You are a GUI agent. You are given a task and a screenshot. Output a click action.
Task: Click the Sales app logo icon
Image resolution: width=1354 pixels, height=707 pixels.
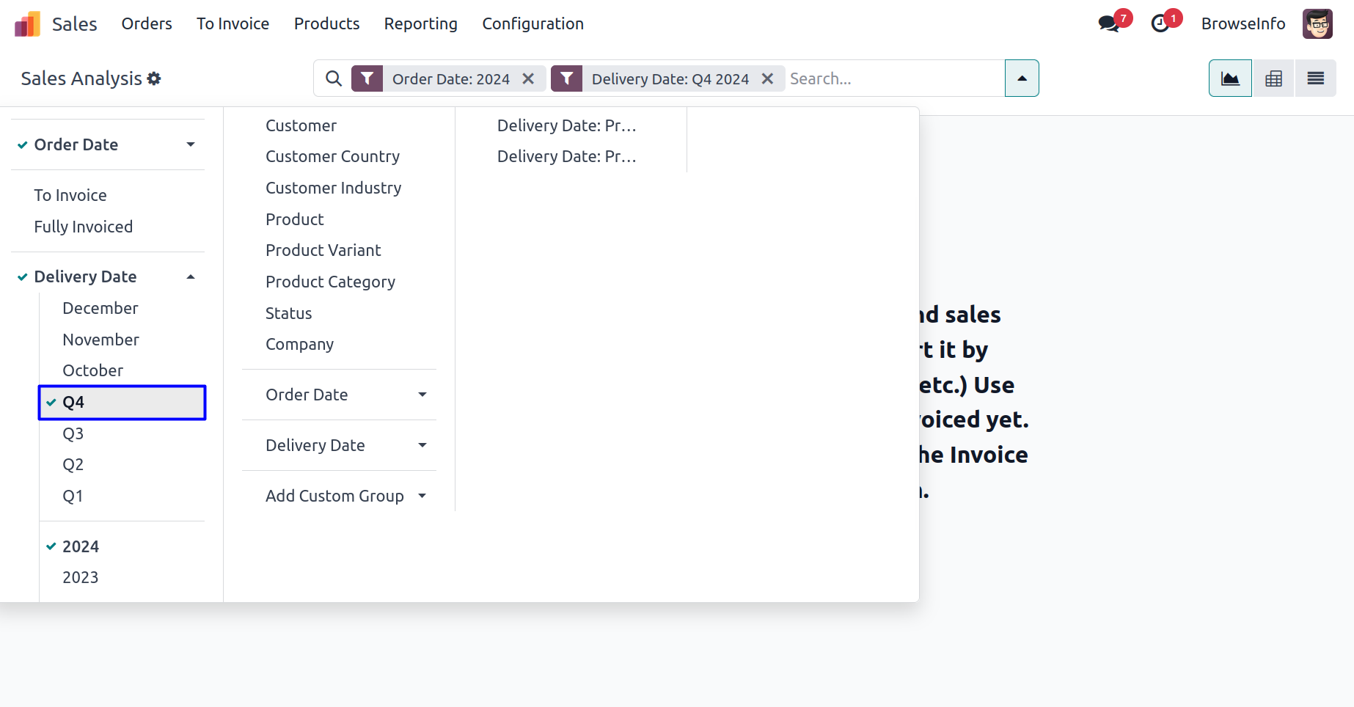(x=27, y=24)
